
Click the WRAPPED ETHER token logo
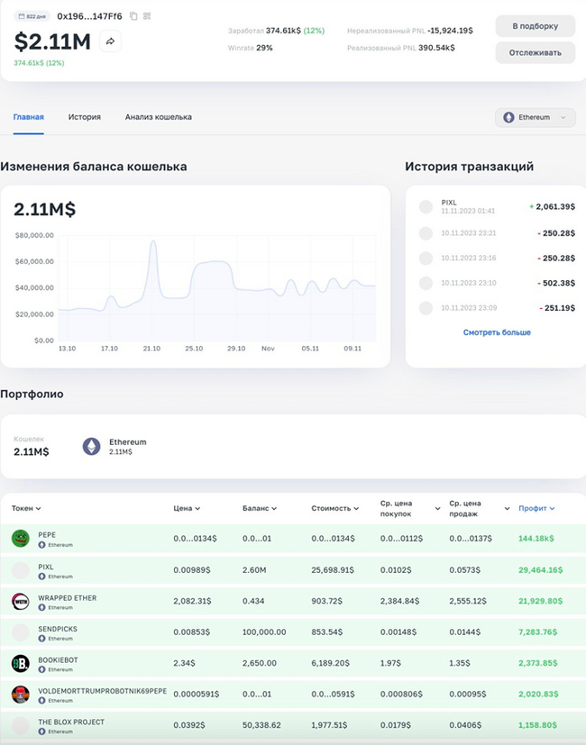tap(20, 602)
